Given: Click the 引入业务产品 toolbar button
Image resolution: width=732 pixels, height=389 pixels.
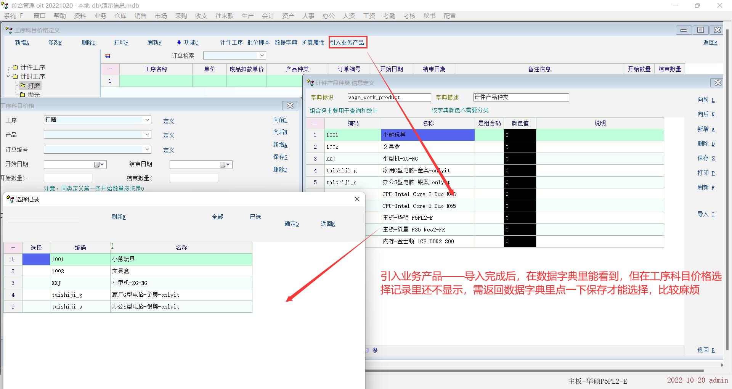Looking at the screenshot, I should [x=347, y=42].
